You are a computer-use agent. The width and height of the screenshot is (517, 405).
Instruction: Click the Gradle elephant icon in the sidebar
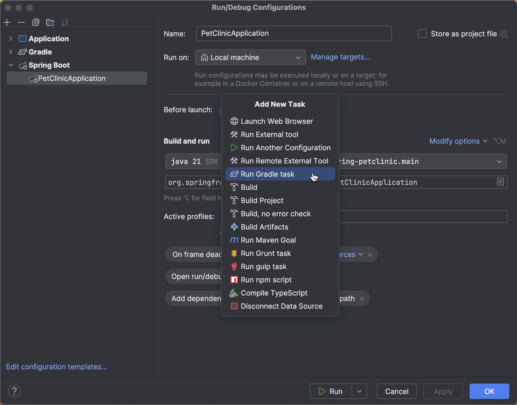coord(22,52)
